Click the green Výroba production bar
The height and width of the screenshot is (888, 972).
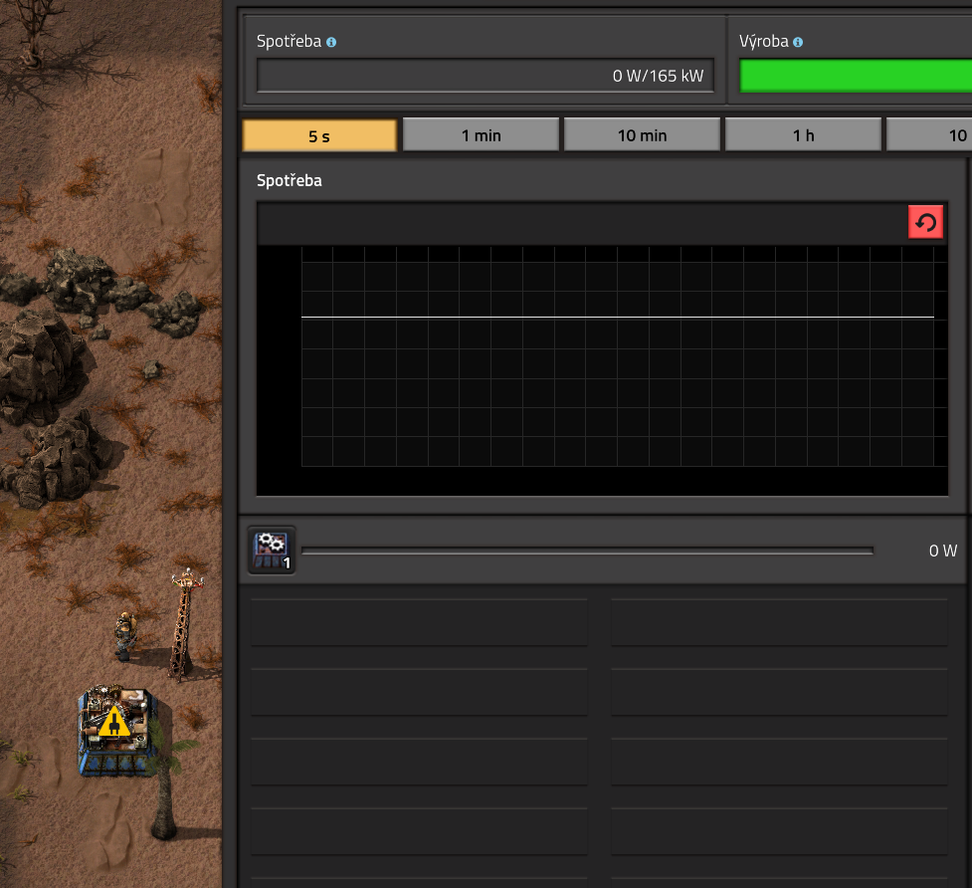point(856,77)
